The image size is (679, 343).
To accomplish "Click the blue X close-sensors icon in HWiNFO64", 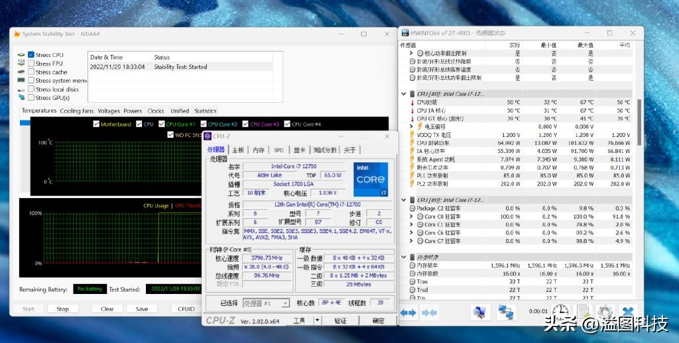I will pyautogui.click(x=627, y=311).
